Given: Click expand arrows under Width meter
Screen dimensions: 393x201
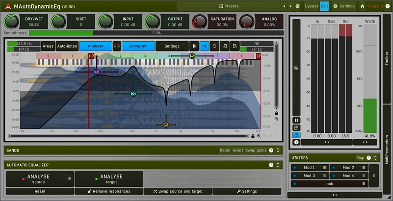Looking at the screenshot, I should 365,142.
